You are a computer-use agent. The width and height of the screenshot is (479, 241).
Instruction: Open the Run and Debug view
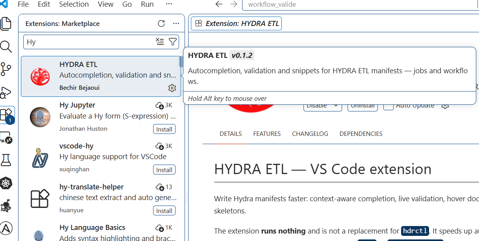pos(6,92)
